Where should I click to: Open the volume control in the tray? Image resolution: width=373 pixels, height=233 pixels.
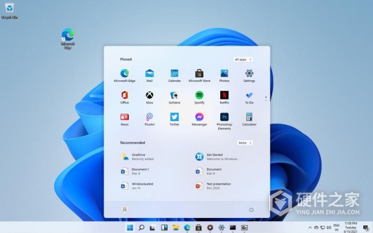click(x=329, y=227)
